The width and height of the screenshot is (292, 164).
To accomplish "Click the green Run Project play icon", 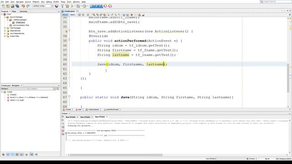I will coord(72,6).
